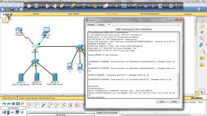Click the Print icon in main toolbar
Screen dimensions: 207x116
[x=16, y=9]
